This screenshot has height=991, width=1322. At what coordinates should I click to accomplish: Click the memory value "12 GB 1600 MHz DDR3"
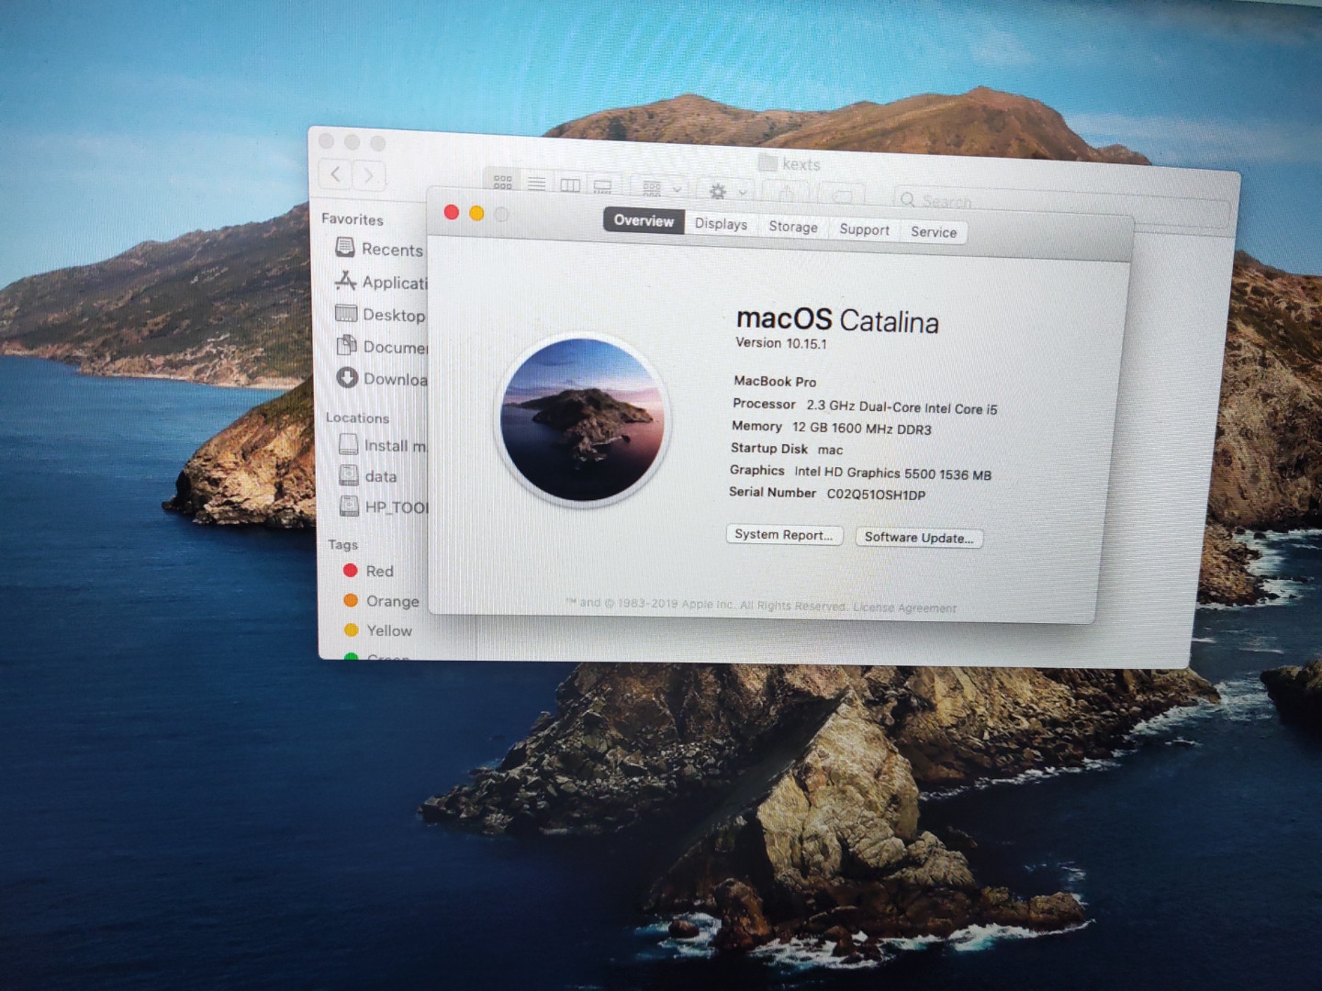point(862,429)
